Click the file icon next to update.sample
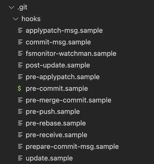 20,158
